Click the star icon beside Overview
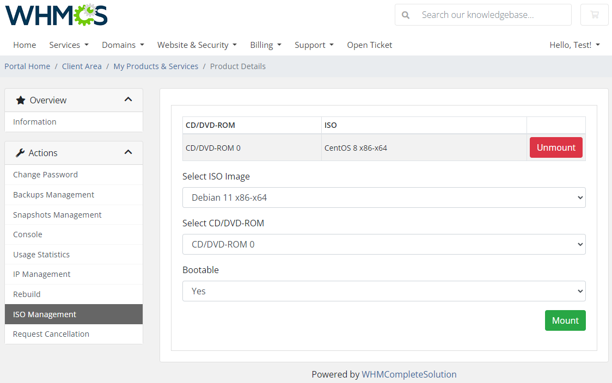This screenshot has width=612, height=383. (21, 100)
